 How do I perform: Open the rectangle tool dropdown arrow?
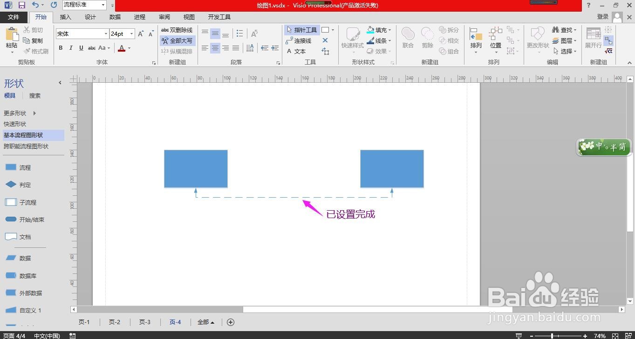pyautogui.click(x=333, y=30)
